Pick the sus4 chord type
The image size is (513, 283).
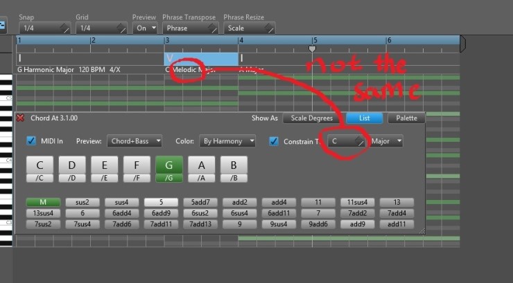click(x=122, y=202)
